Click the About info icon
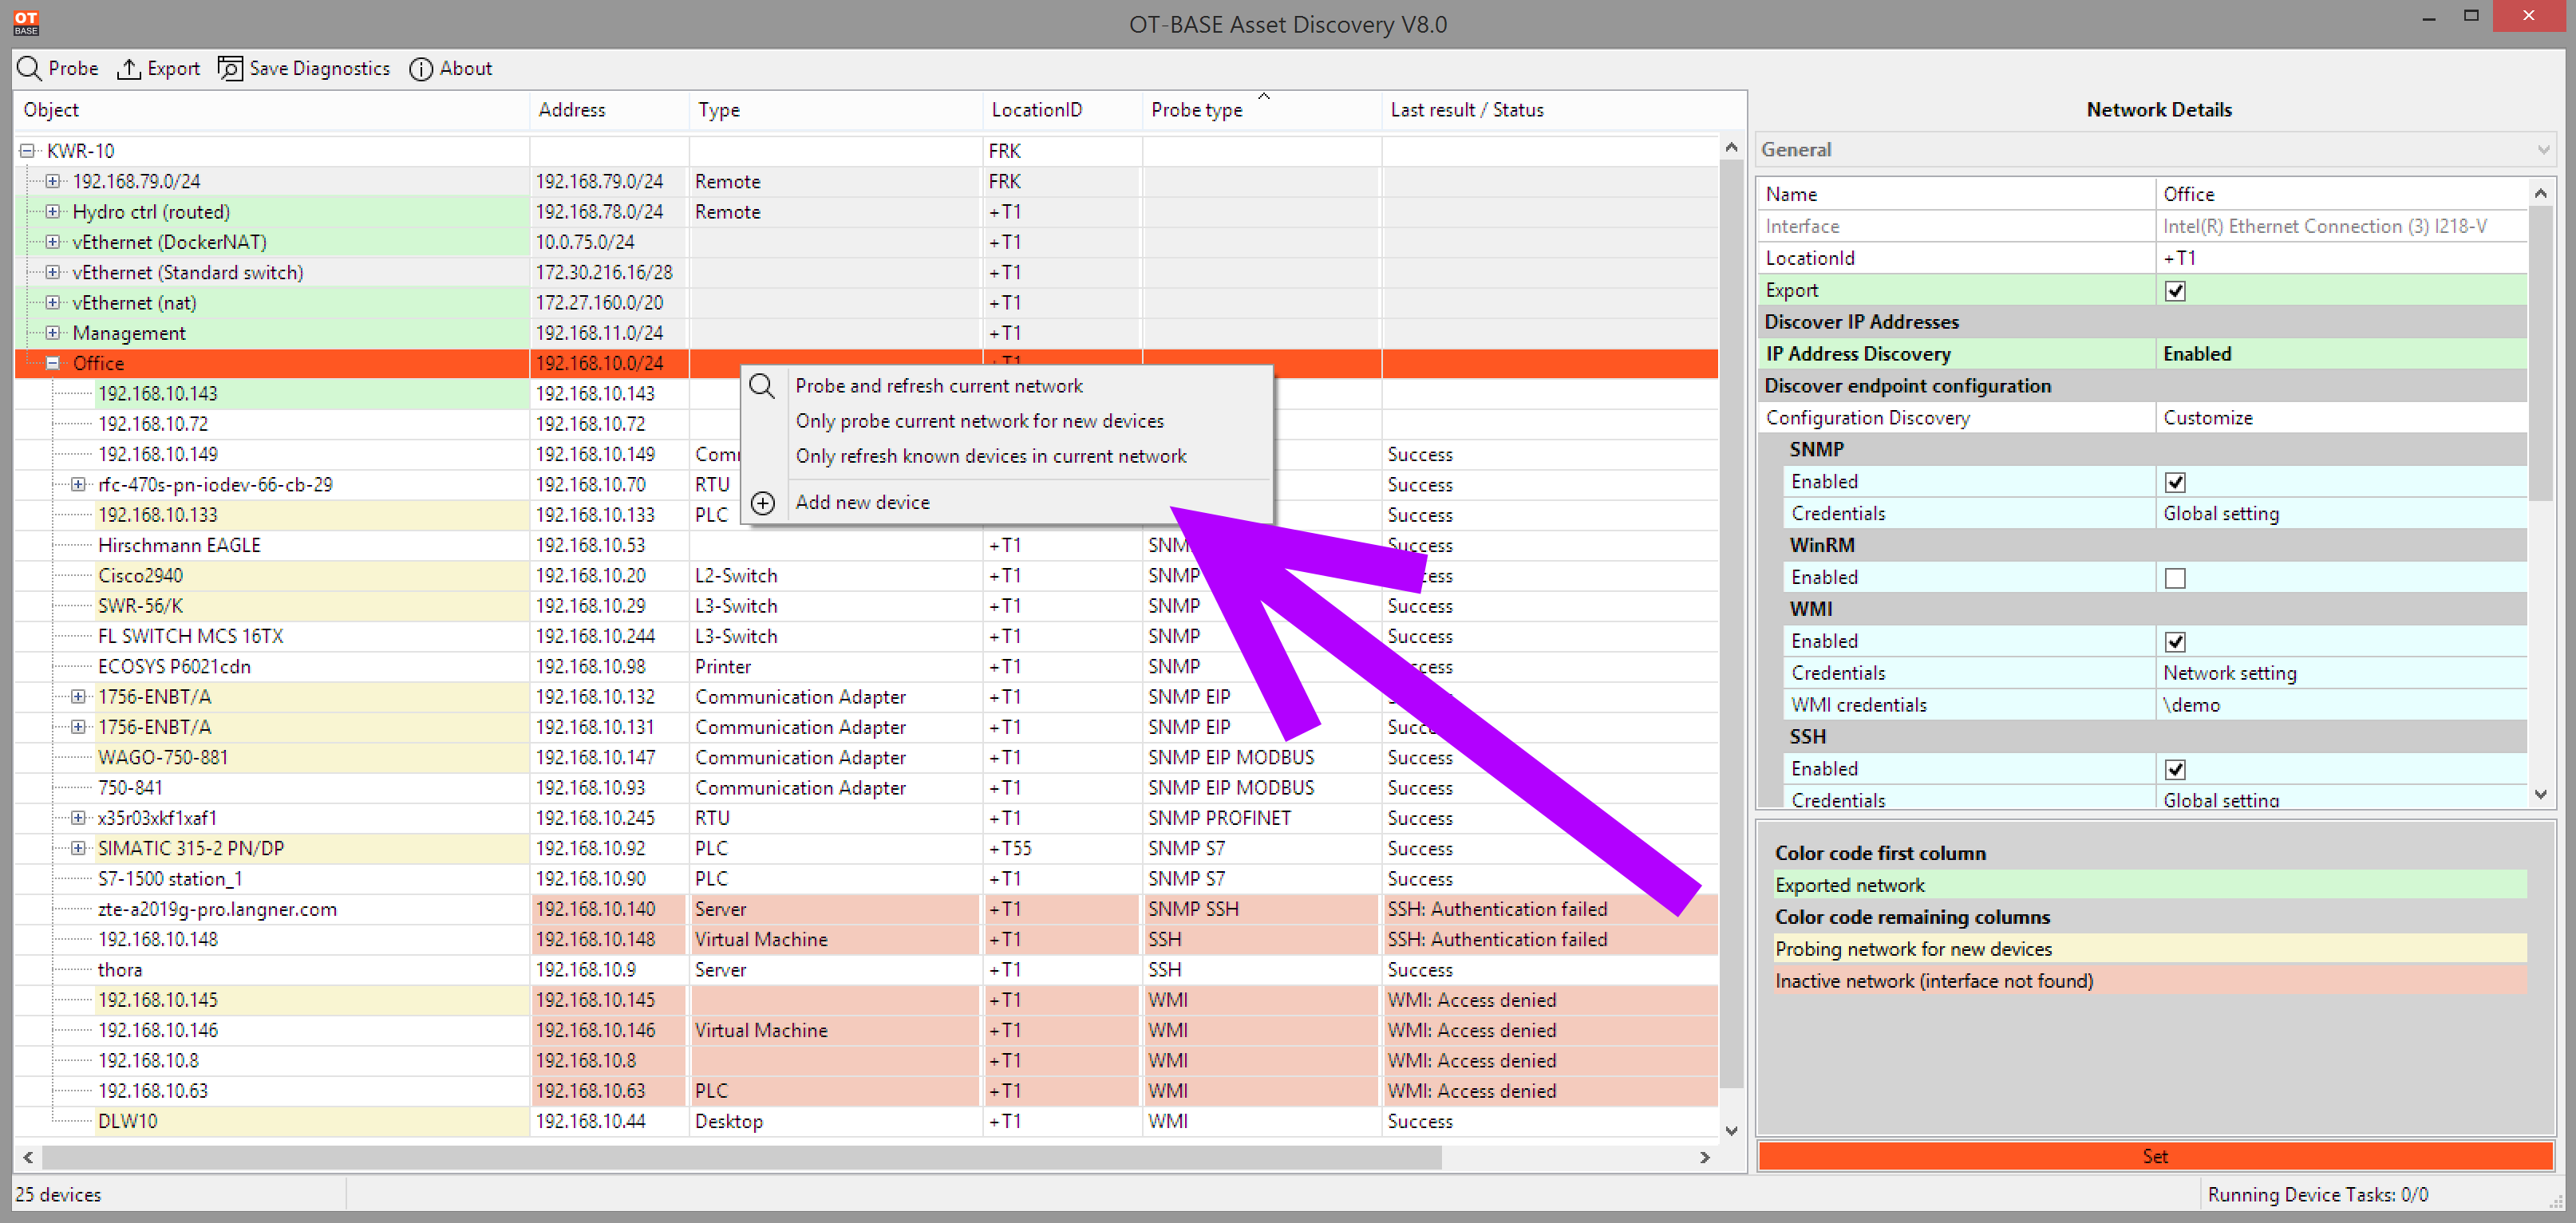The width and height of the screenshot is (2576, 1223). (421, 68)
